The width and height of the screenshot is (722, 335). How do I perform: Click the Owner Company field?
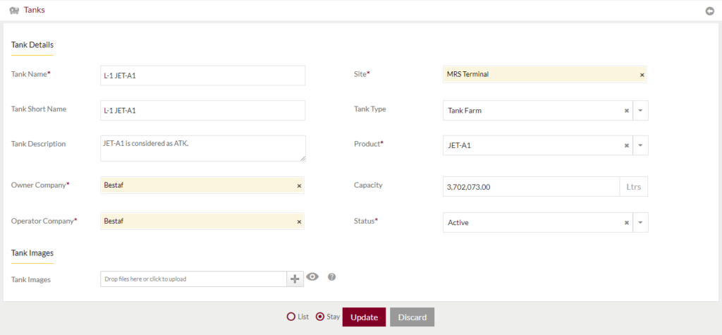(202, 185)
